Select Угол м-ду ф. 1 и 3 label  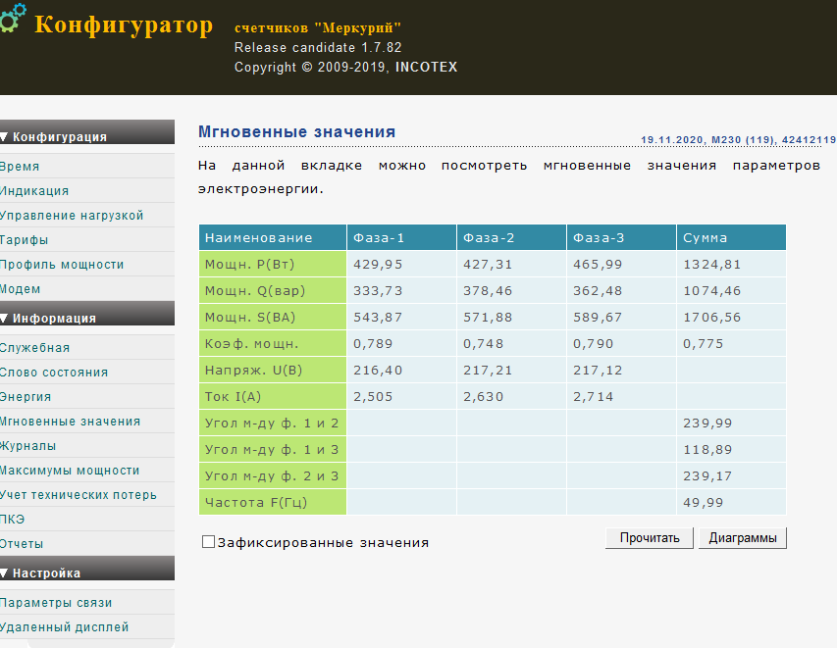click(x=273, y=450)
